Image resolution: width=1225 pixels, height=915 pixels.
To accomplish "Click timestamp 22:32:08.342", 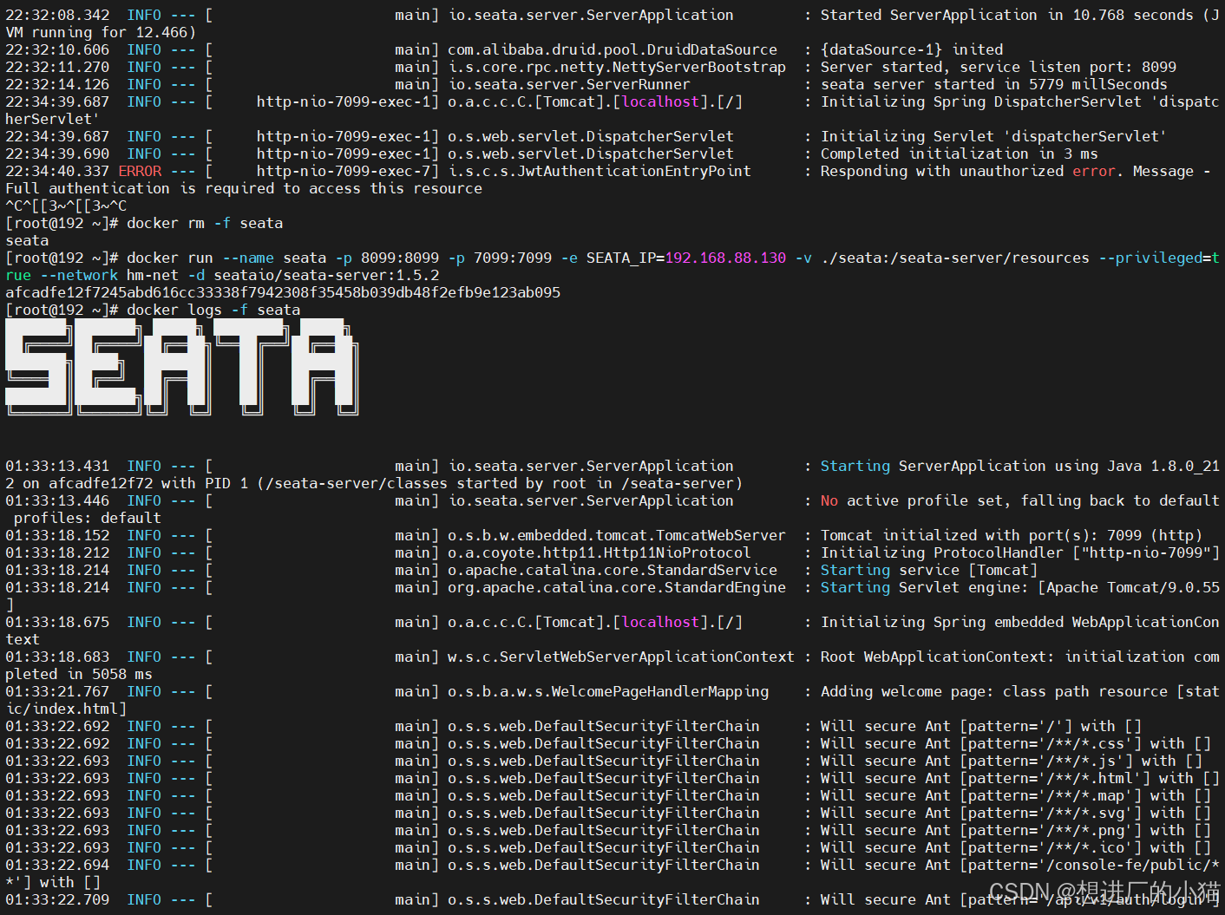I will point(57,15).
